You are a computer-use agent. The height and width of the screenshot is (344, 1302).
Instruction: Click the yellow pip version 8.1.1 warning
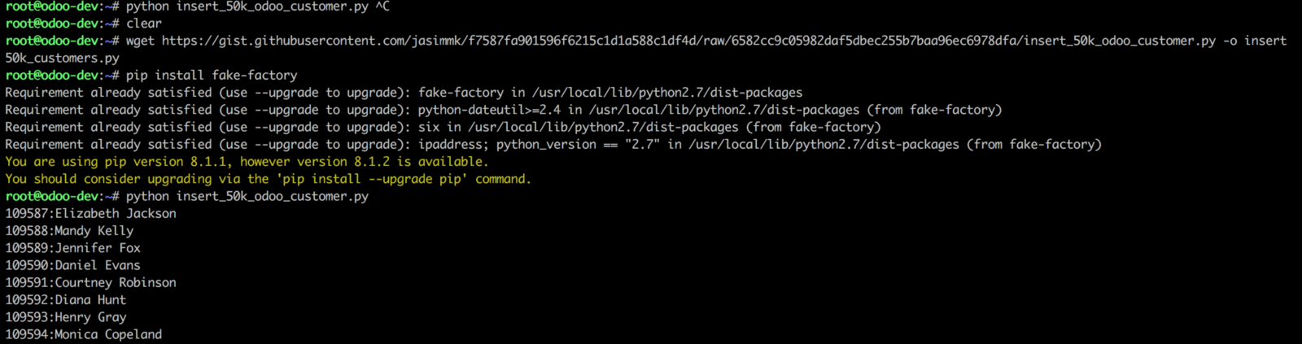click(247, 162)
